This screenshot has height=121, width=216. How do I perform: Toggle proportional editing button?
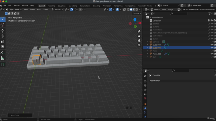click(80, 10)
